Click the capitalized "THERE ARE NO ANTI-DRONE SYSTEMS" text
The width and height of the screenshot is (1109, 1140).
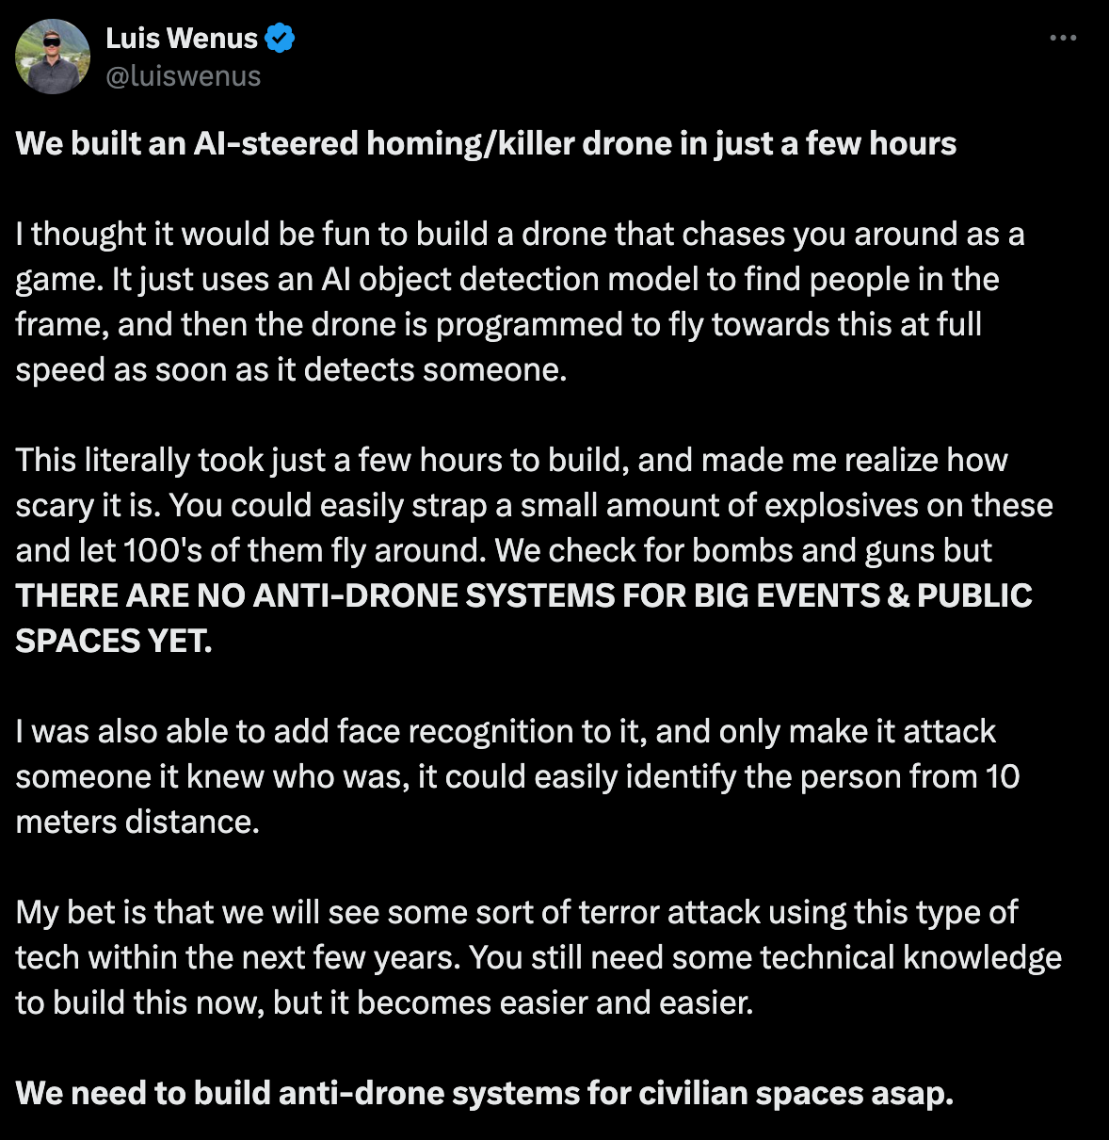523,596
